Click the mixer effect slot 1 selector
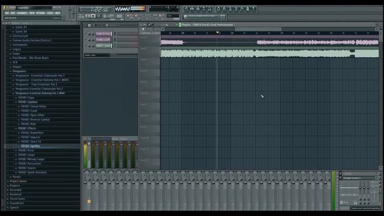Viewport: 384px width, 216px height. pos(359,178)
